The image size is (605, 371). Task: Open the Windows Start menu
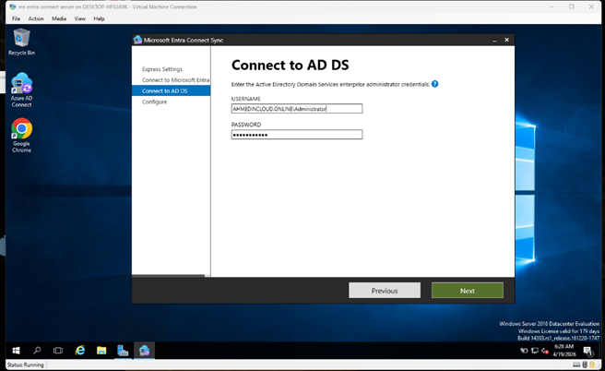16,351
